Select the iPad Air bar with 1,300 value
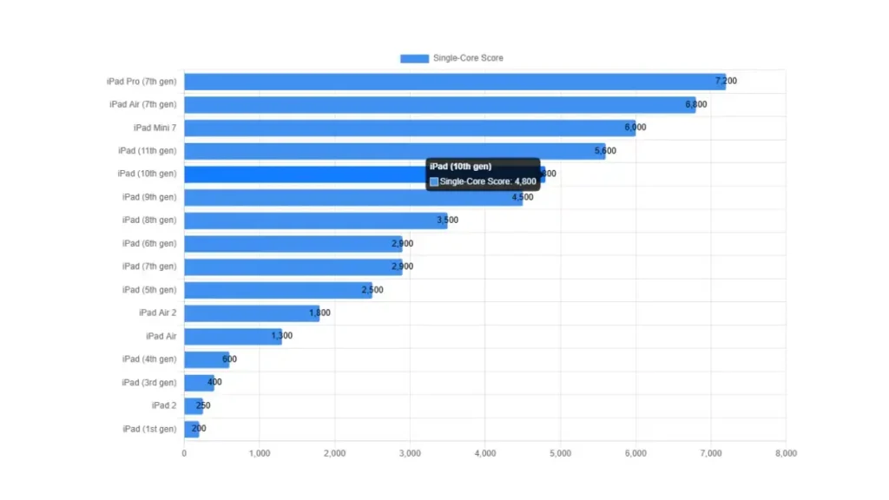Screen dimensions: 889x500 tap(233, 336)
